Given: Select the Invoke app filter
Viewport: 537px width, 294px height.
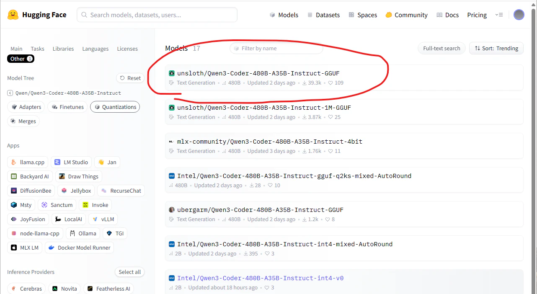Looking at the screenshot, I should click(96, 205).
